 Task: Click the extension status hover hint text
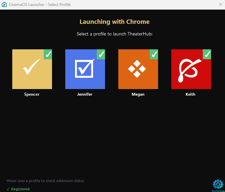(x=45, y=181)
